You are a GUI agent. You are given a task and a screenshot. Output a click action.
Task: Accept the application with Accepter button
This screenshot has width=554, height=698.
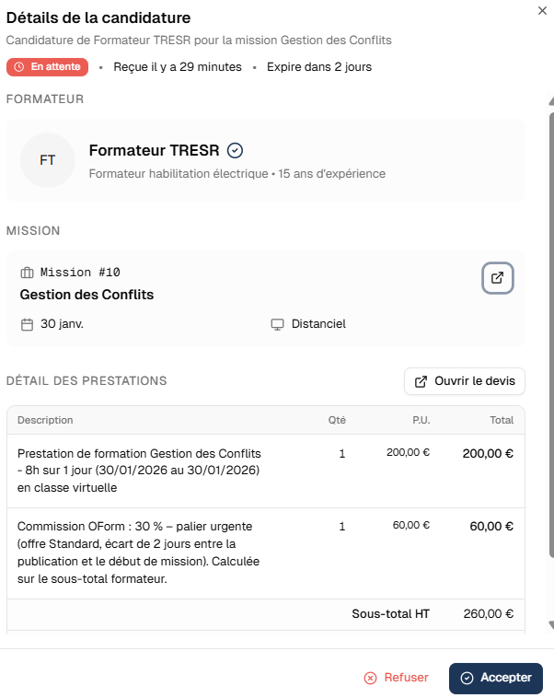(x=496, y=678)
